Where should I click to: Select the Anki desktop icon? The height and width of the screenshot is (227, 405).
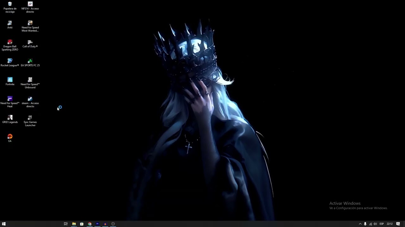click(x=10, y=25)
